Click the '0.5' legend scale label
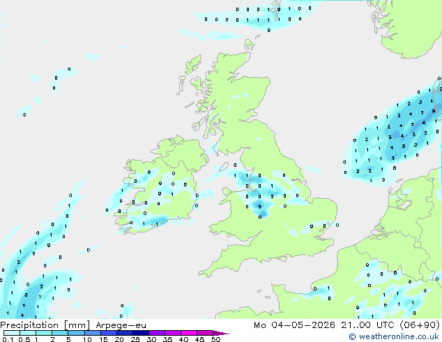442x342 pixels. pos(24,339)
